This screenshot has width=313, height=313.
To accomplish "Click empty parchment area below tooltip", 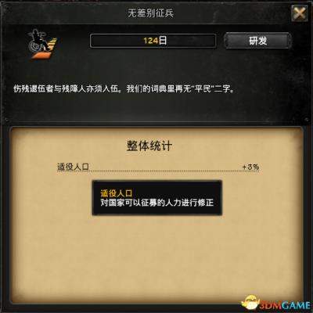I will click(156, 256).
